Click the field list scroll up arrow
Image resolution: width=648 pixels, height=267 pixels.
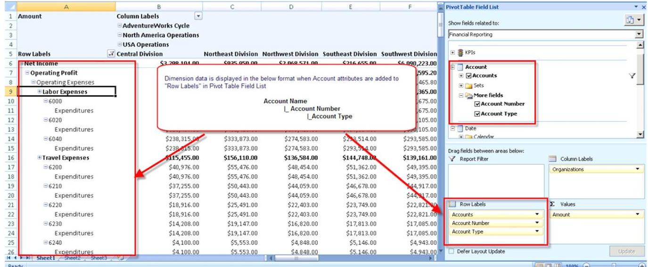pyautogui.click(x=640, y=45)
